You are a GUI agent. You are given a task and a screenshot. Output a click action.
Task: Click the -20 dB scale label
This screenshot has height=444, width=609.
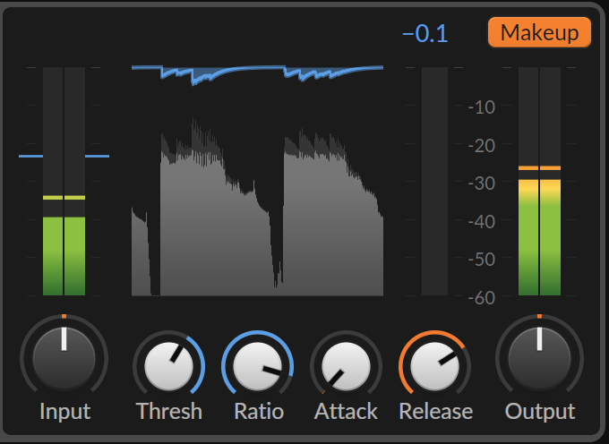click(482, 146)
